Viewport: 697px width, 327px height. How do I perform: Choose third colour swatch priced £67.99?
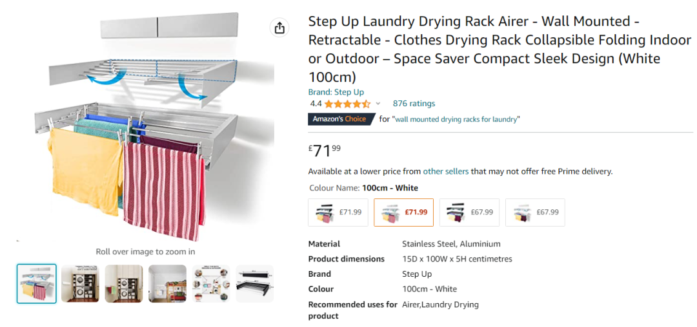469,212
